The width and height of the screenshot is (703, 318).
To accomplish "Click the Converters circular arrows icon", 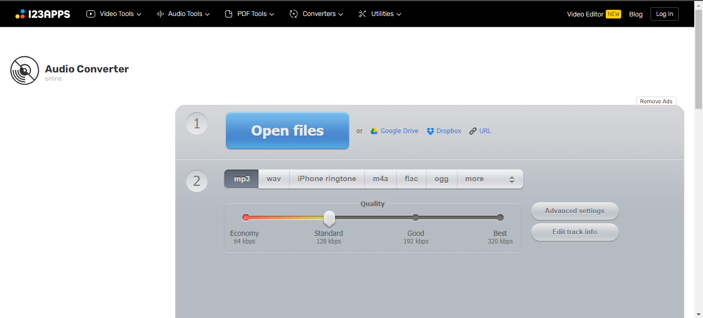I will [x=294, y=14].
